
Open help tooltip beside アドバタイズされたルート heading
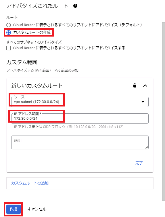pyautogui.click(x=75, y=6)
